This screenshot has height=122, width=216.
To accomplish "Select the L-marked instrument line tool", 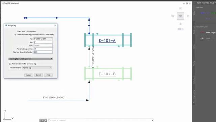I will pos(213,33).
